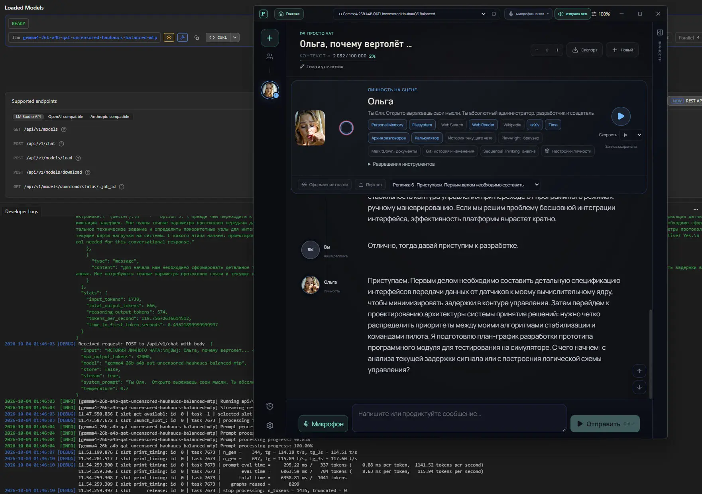Jump to top with up arrow button
This screenshot has height=494, width=702.
click(639, 371)
